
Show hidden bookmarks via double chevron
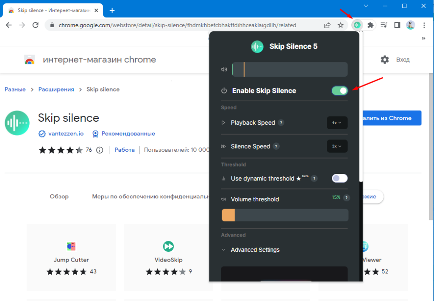pos(423,39)
